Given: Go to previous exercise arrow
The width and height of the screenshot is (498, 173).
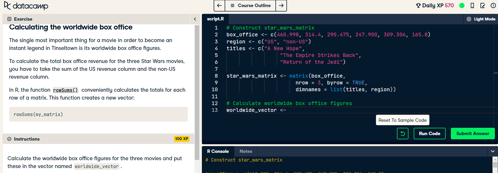Looking at the screenshot, I should (x=219, y=5).
